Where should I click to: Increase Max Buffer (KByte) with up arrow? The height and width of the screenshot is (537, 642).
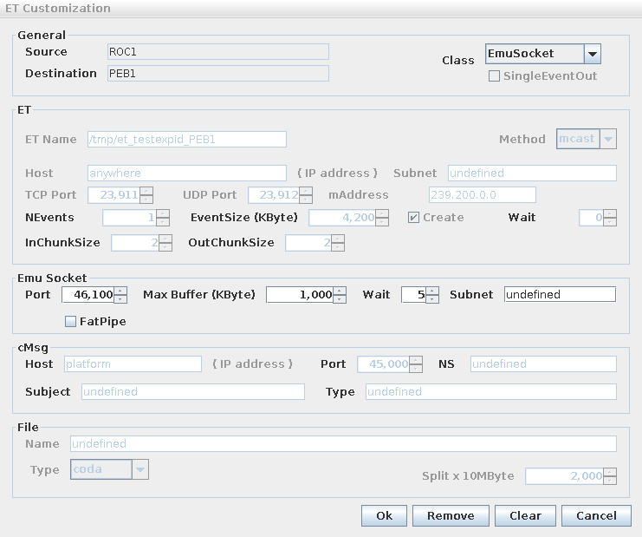point(340,291)
